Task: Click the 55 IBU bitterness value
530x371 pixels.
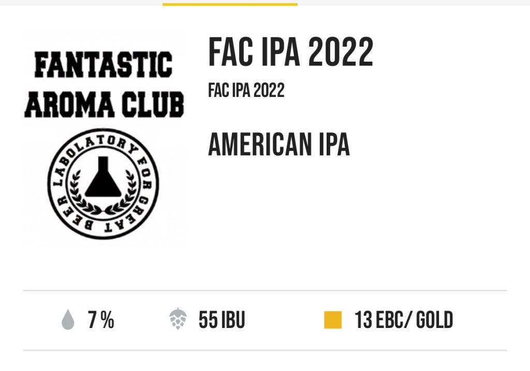Action: 222,320
